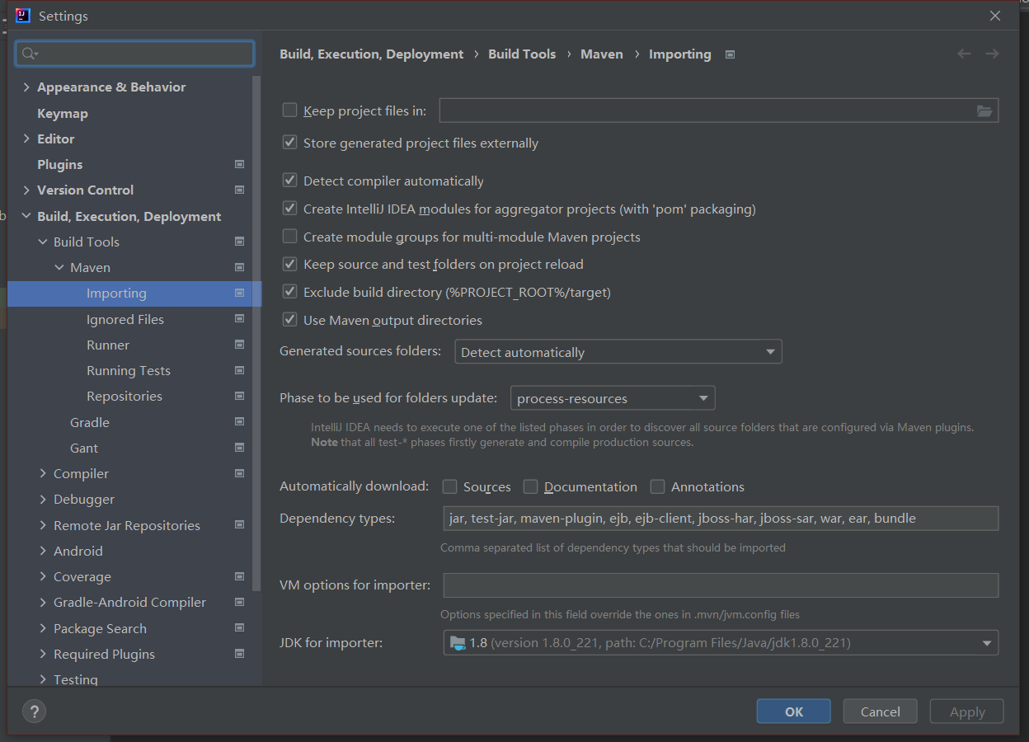Click the project icon beside Required Plugins

click(x=239, y=654)
